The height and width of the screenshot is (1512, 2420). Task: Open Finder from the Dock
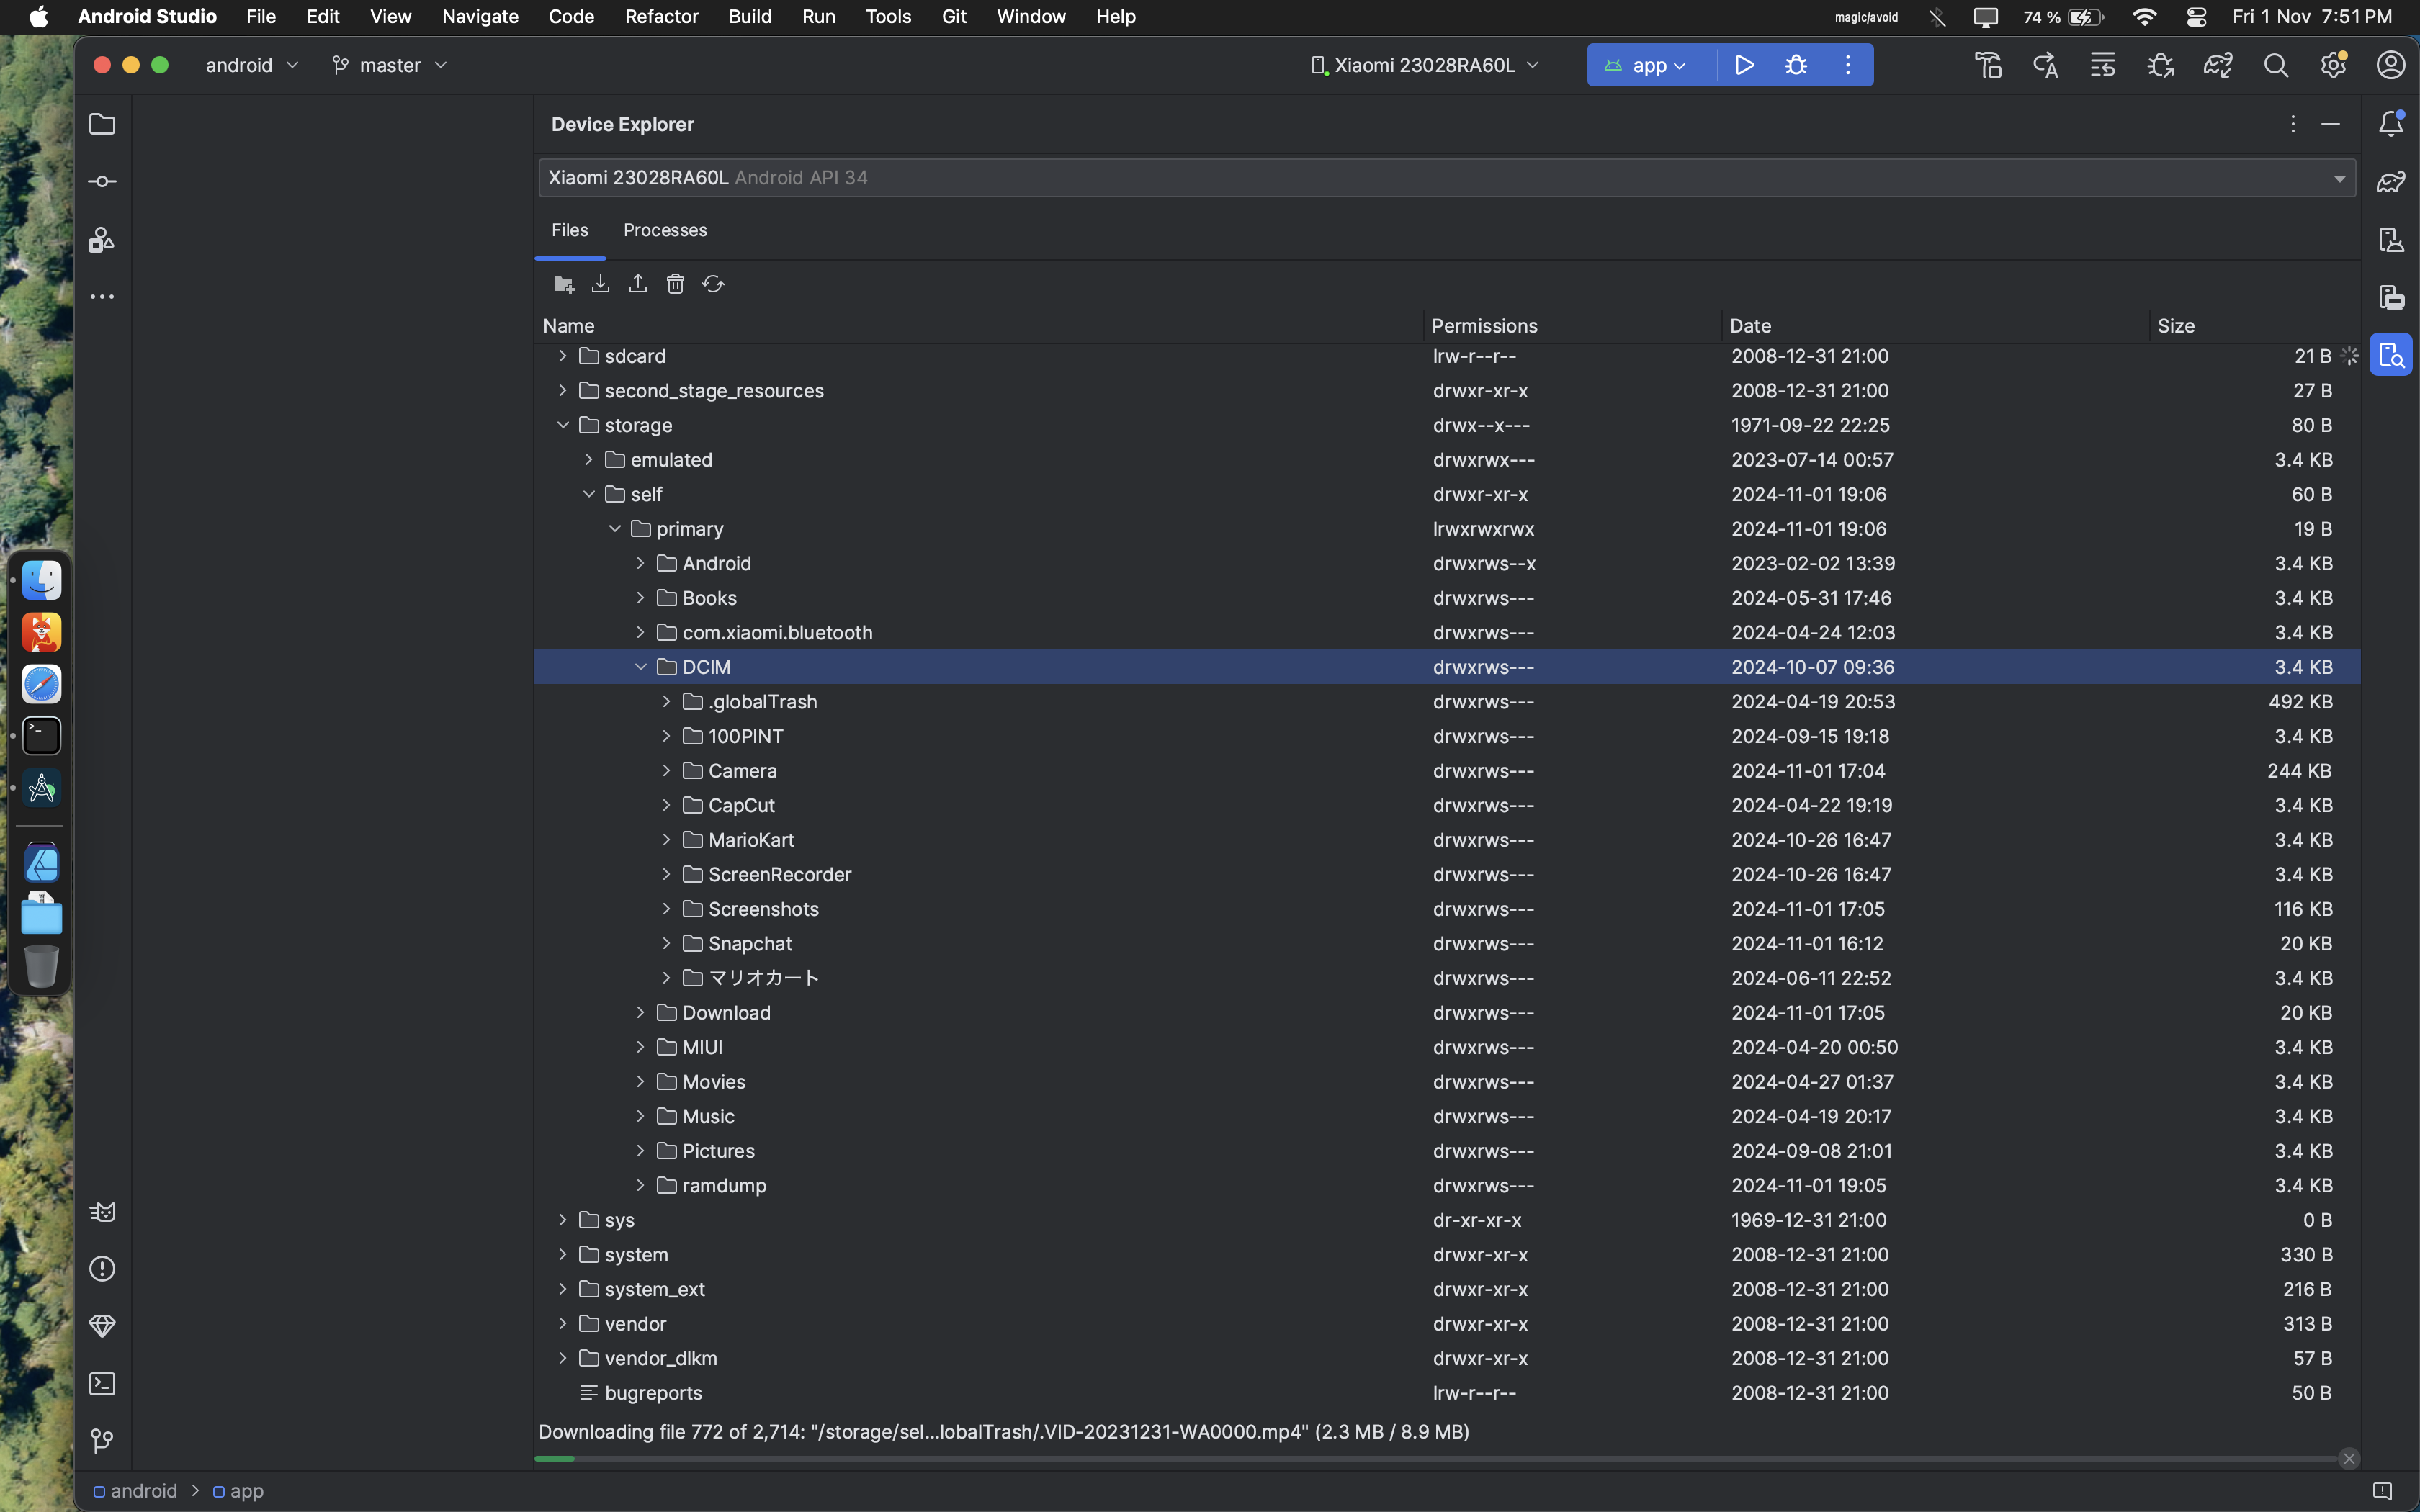point(41,581)
